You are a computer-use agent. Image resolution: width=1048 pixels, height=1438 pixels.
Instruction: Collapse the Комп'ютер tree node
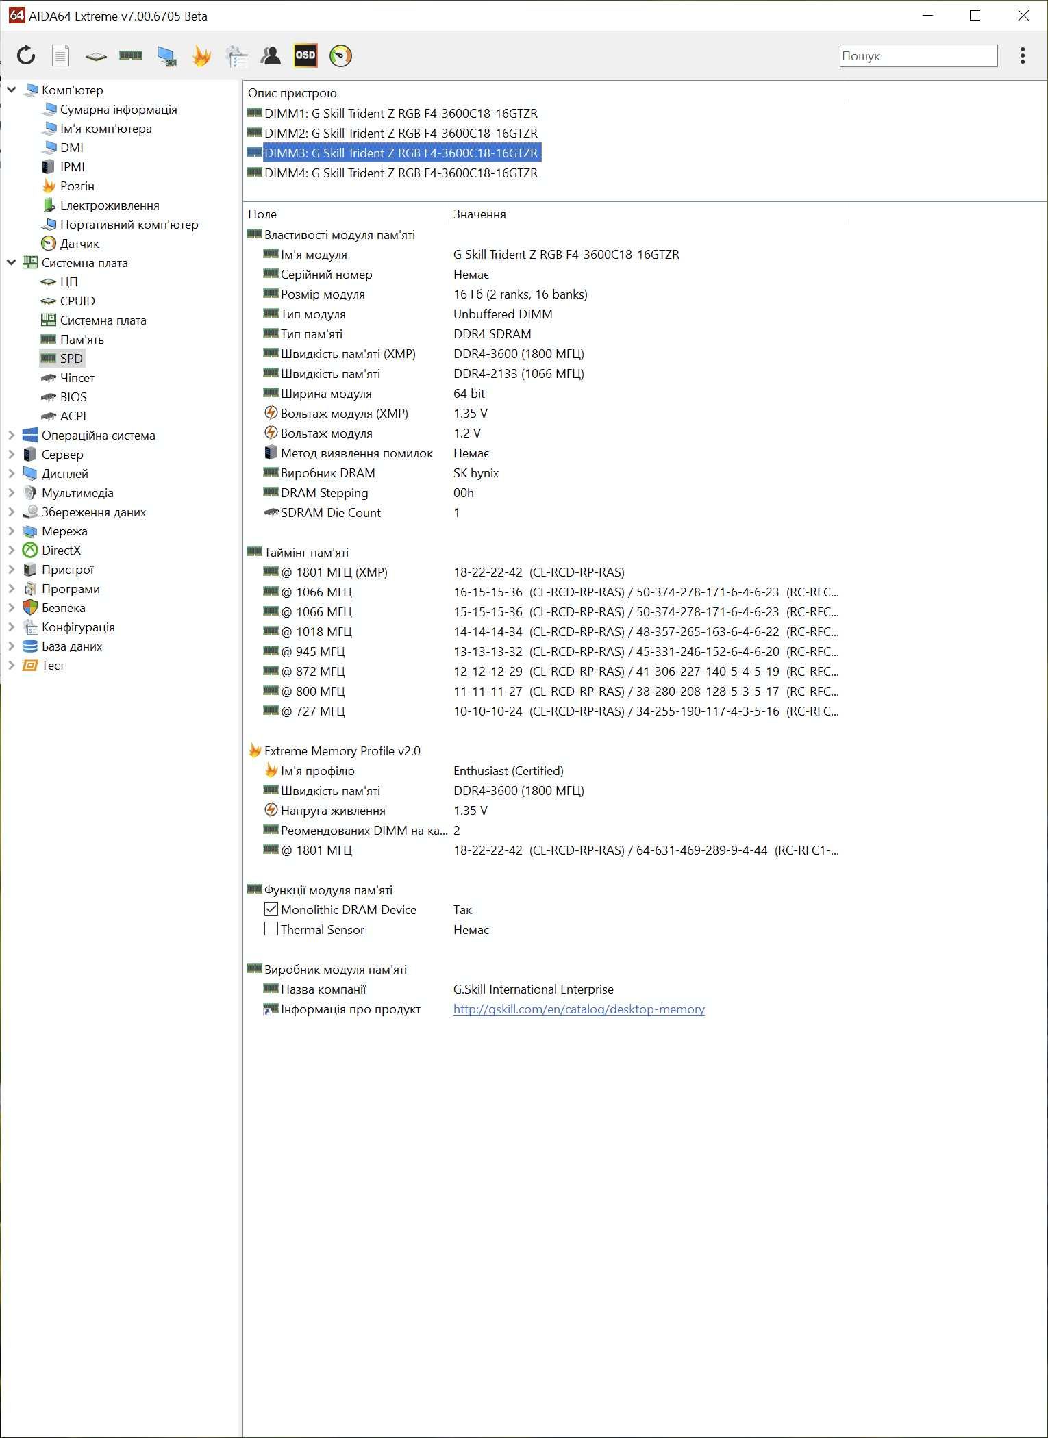[12, 90]
